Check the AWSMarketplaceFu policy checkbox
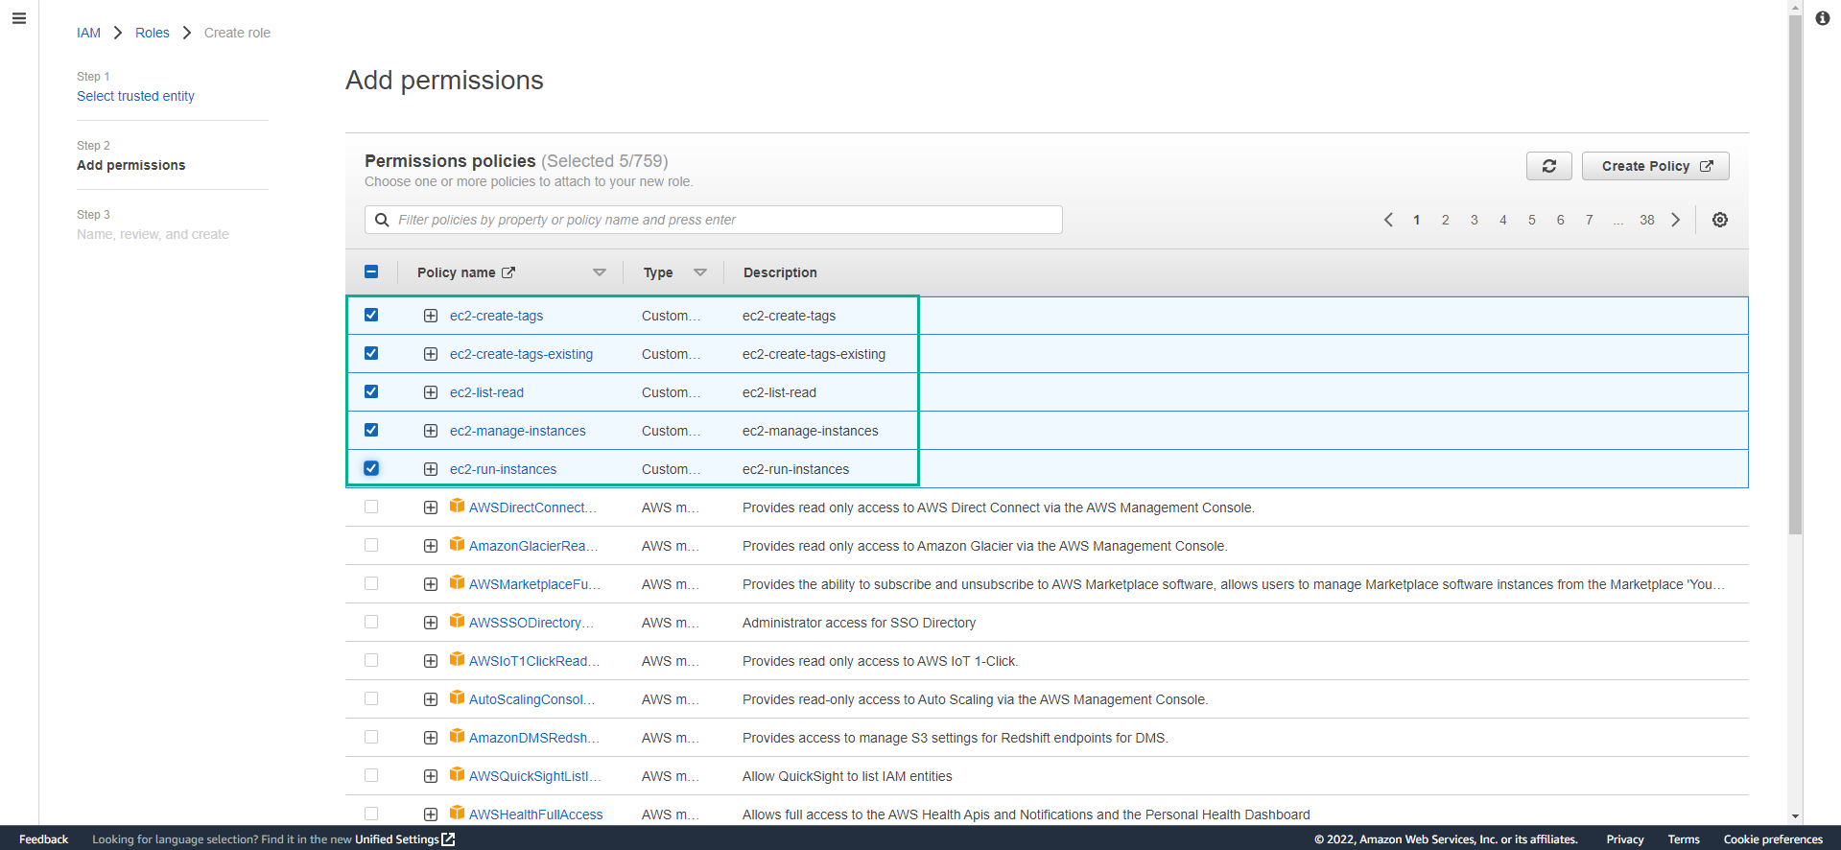The height and width of the screenshot is (850, 1841). pyautogui.click(x=371, y=583)
